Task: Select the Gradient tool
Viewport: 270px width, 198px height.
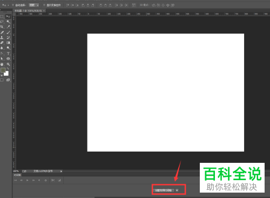Action: 8,43
